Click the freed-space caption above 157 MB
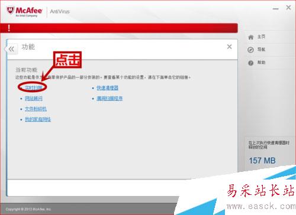Image resolution: width=296 pixels, height=215 pixels. point(269,145)
